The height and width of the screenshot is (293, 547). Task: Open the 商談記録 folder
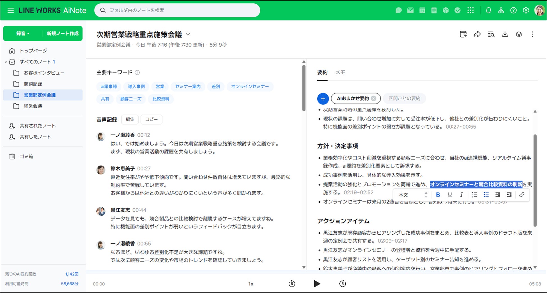[x=33, y=84]
